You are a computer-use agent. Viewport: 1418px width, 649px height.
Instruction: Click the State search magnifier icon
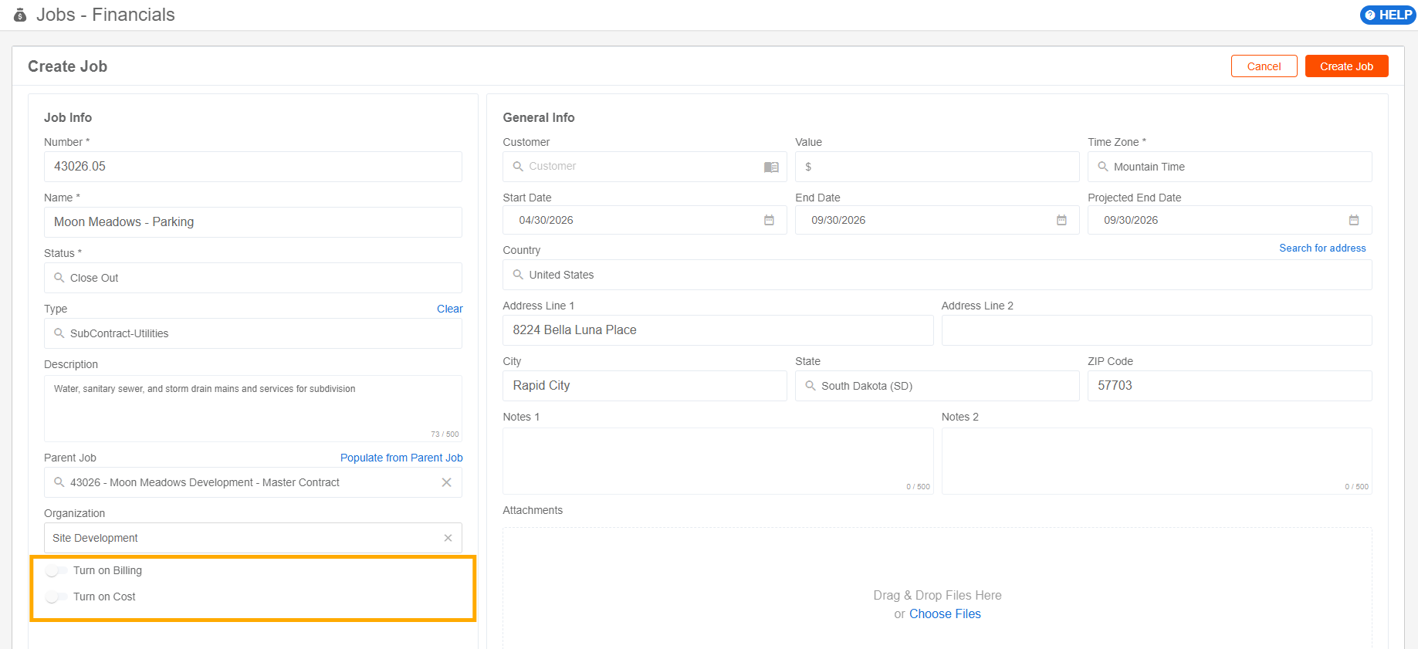811,386
